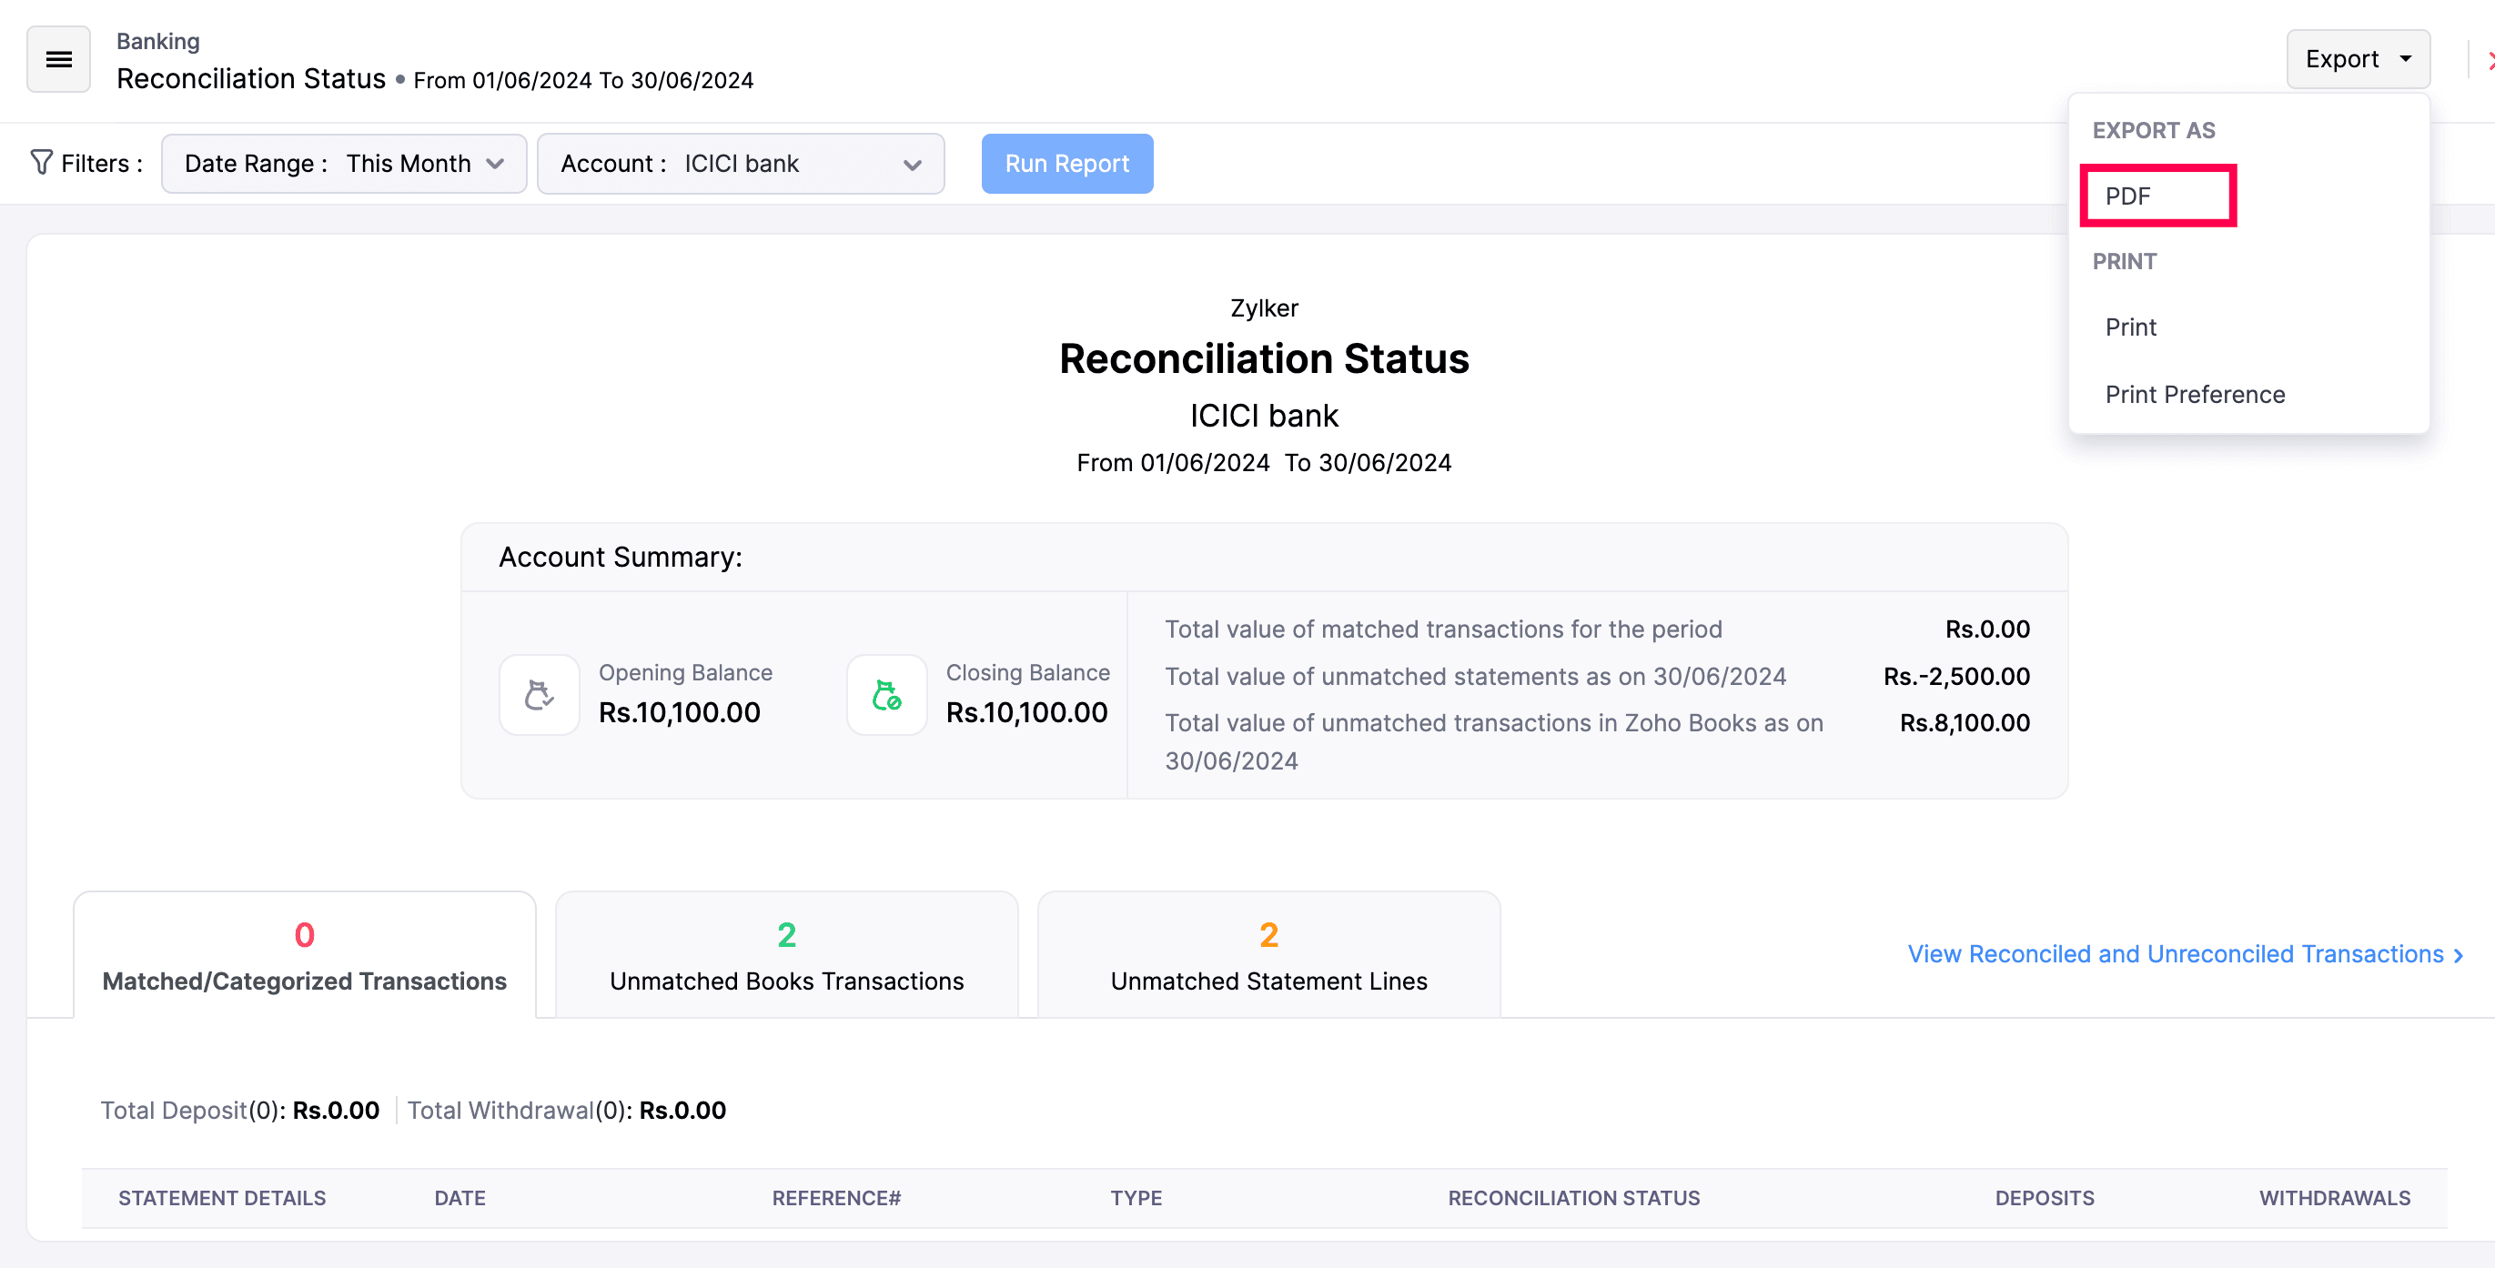Switch to Unmatched Books Transactions tab
Image resolution: width=2495 pixels, height=1268 pixels.
(786, 955)
